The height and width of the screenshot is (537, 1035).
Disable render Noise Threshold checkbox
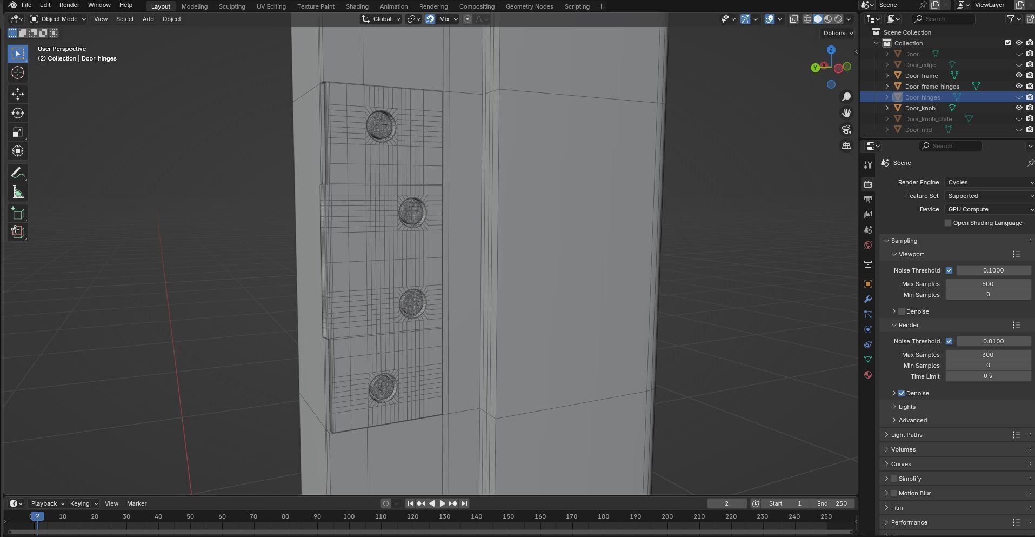coord(949,341)
